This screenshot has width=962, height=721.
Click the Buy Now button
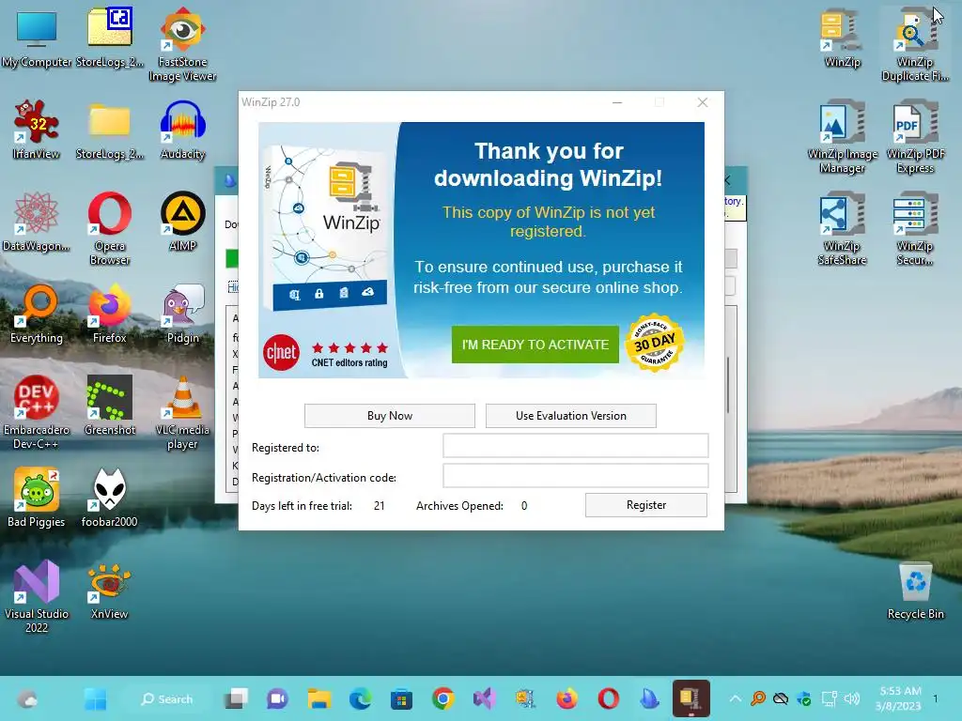(390, 416)
